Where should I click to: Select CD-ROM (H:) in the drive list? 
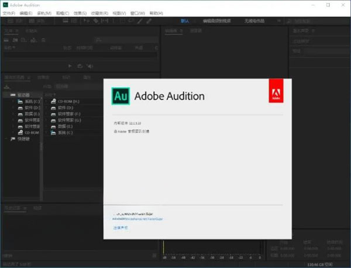coord(68,101)
